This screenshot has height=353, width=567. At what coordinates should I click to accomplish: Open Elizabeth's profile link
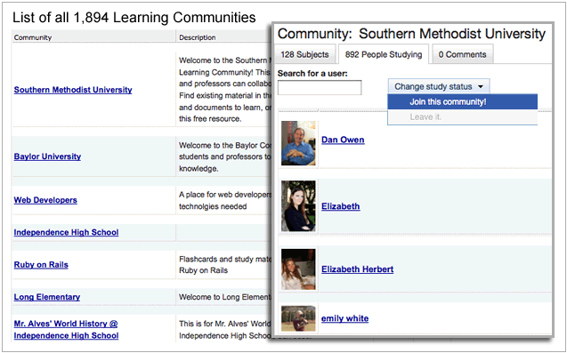(341, 206)
